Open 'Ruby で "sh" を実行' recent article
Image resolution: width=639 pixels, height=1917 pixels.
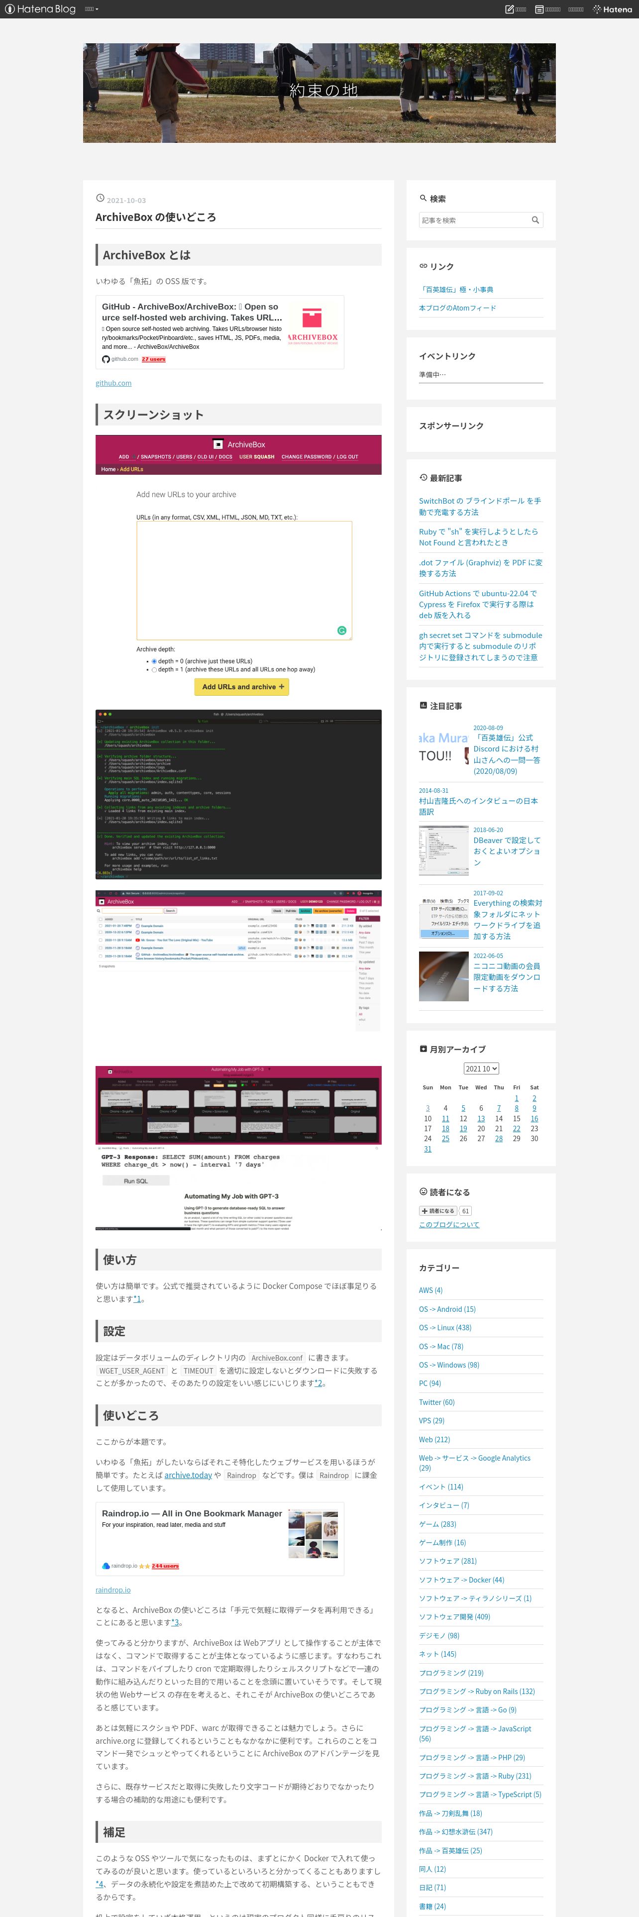[478, 536]
